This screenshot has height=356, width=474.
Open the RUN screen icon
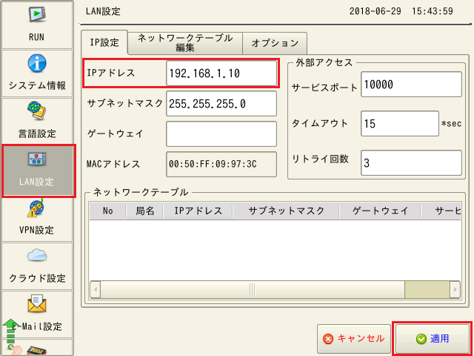click(x=37, y=16)
